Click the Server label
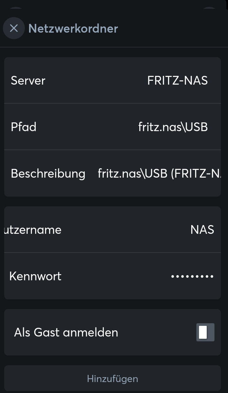The height and width of the screenshot is (393, 228). click(28, 80)
